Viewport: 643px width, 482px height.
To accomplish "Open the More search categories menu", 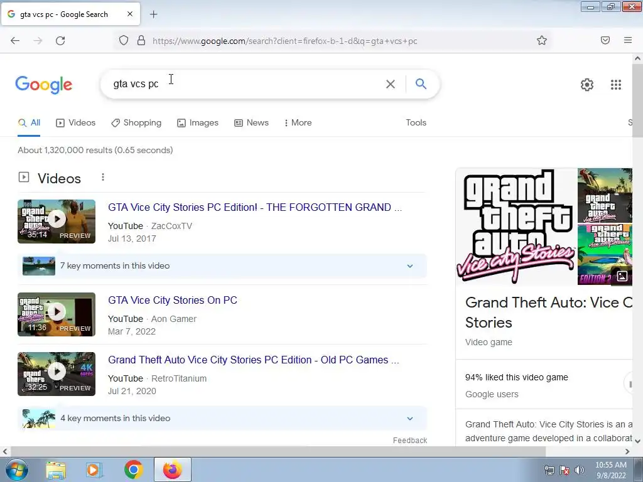I will click(x=298, y=122).
